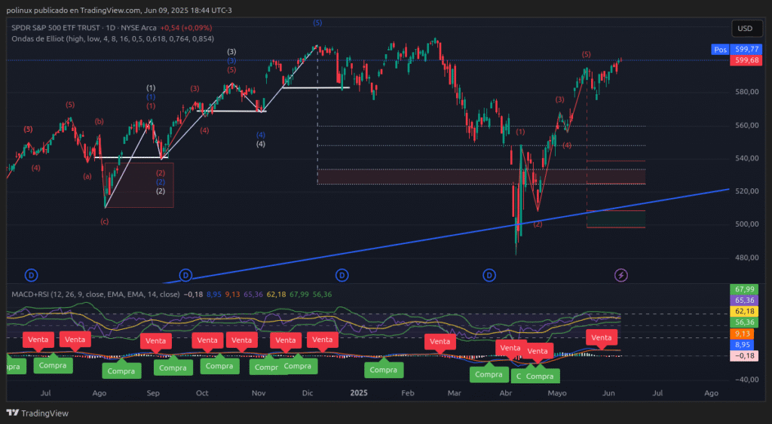772x424 pixels.
Task: Select the red (c) Elliott wave label
Action: click(104, 222)
